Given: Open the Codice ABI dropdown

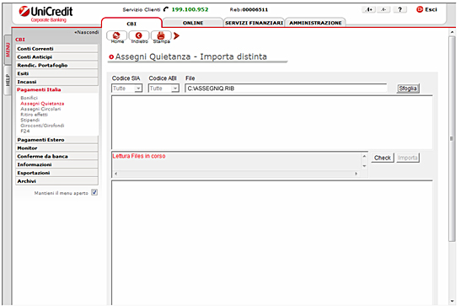Looking at the screenshot, I should coord(163,89).
